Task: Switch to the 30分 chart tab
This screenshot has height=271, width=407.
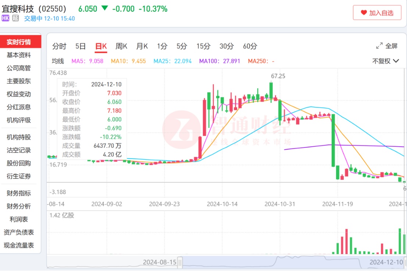Action: point(226,46)
